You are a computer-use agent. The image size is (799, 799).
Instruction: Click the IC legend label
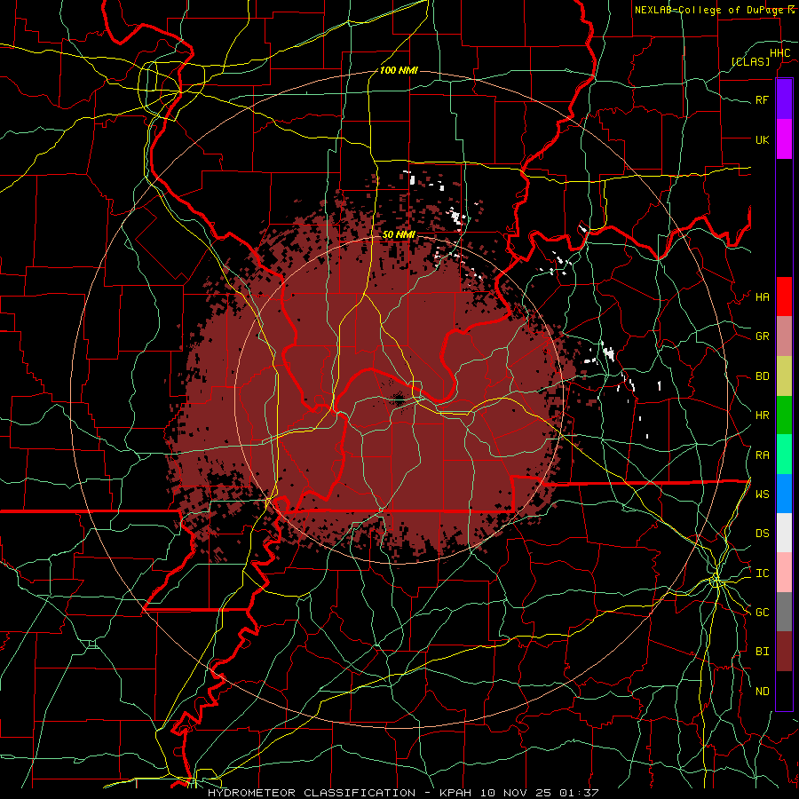click(x=762, y=574)
